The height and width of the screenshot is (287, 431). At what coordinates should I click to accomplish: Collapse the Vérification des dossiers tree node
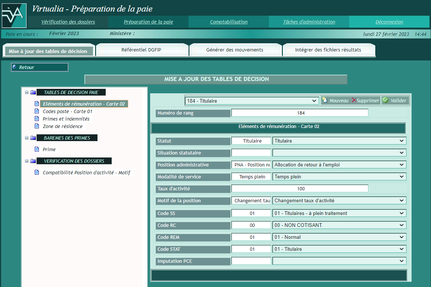(x=27, y=161)
